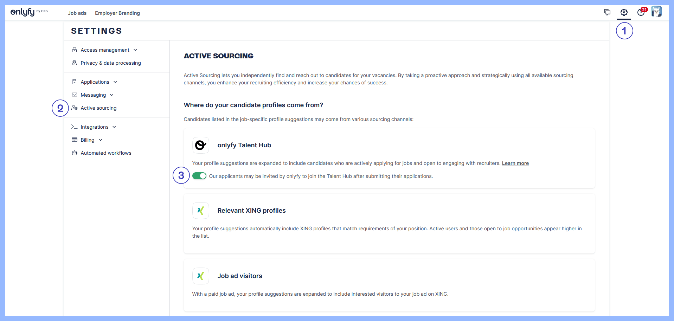Switch to the Employer Branding tab
Screen dimensions: 674x321
click(117, 13)
